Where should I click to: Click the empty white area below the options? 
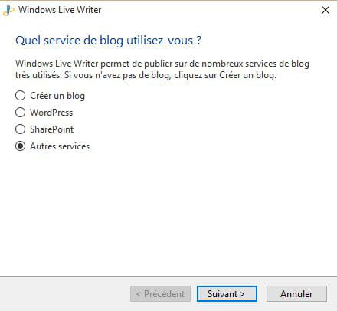168,212
